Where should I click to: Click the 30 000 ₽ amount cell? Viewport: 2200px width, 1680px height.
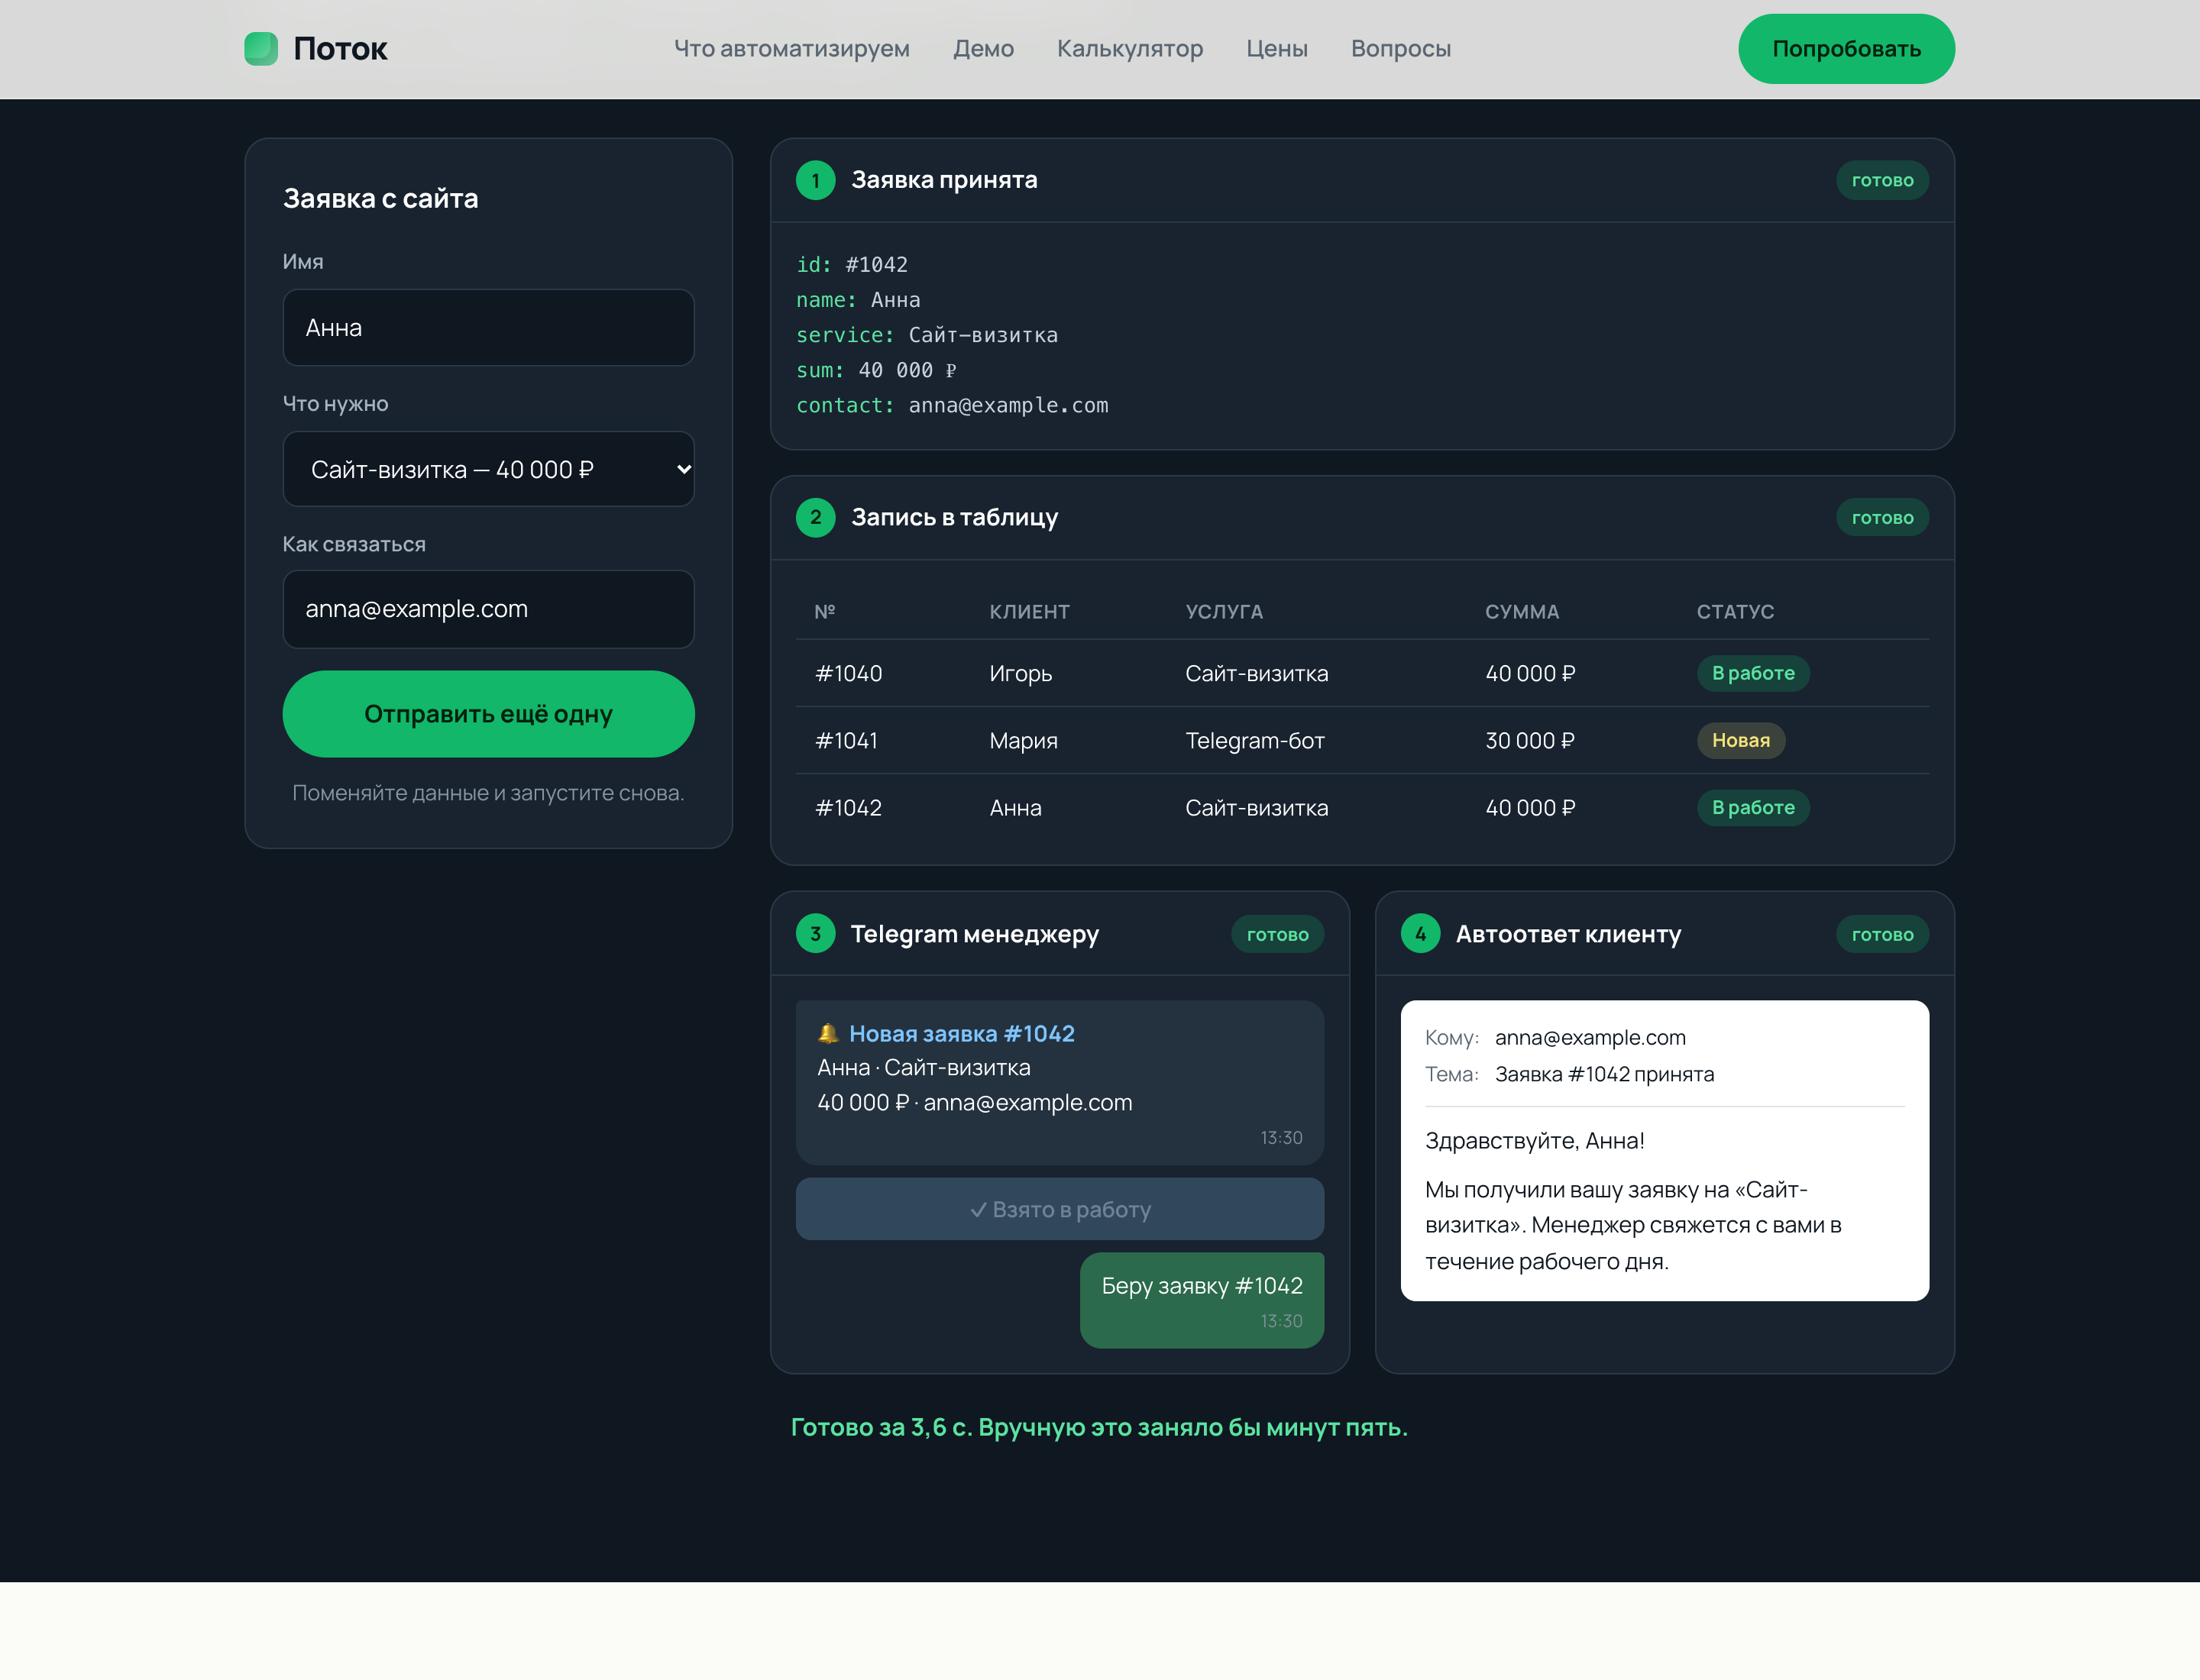[1530, 740]
